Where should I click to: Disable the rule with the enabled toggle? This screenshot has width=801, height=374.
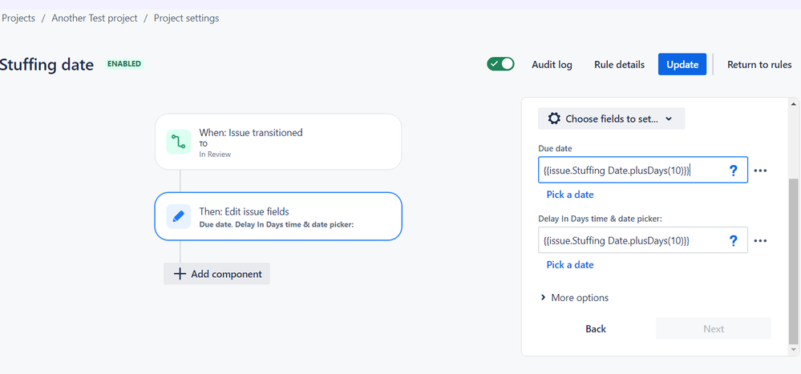tap(500, 64)
